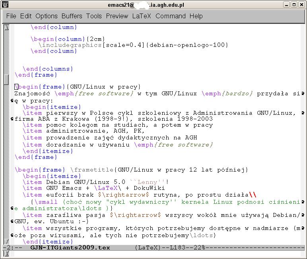Open the Buffers menu
The width and height of the screenshot is (307, 259).
pos(72,16)
